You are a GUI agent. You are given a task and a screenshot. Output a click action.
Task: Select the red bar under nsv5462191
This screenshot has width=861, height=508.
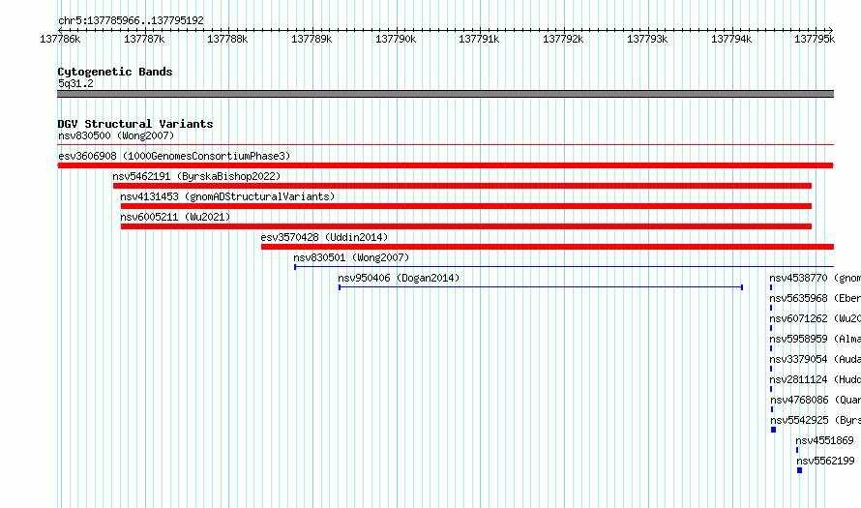tap(462, 186)
